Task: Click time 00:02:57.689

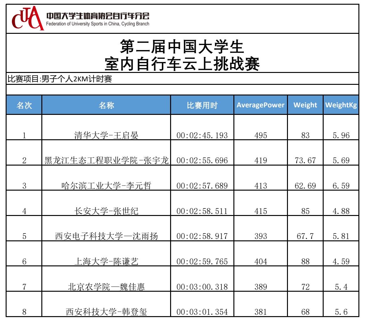Action: [x=202, y=186]
